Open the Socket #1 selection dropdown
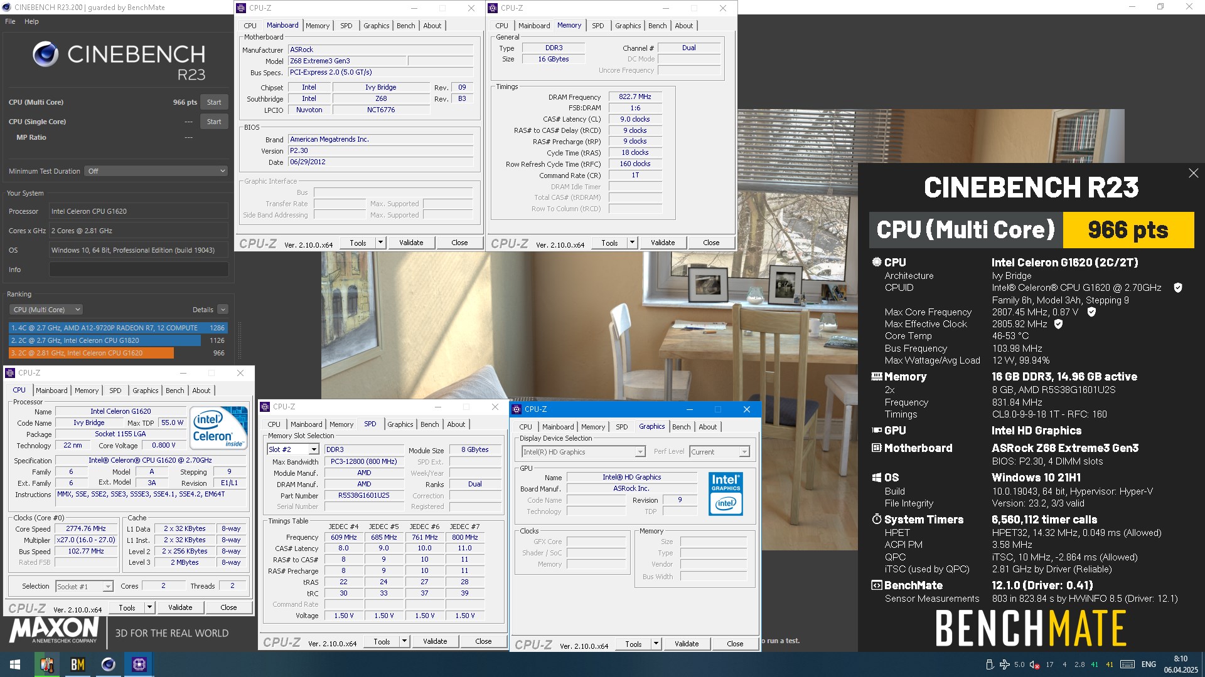The height and width of the screenshot is (677, 1205). (84, 587)
